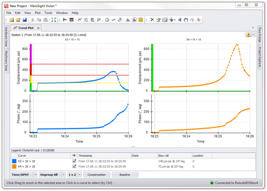Viewport: 267px width, 191px height.
Task: Click the trend plot icon in toolbar
Action: tap(80, 20)
